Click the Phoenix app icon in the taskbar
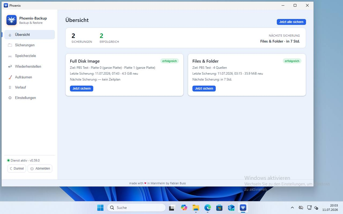Image resolution: width=343 pixels, height=214 pixels. pyautogui.click(x=243, y=208)
